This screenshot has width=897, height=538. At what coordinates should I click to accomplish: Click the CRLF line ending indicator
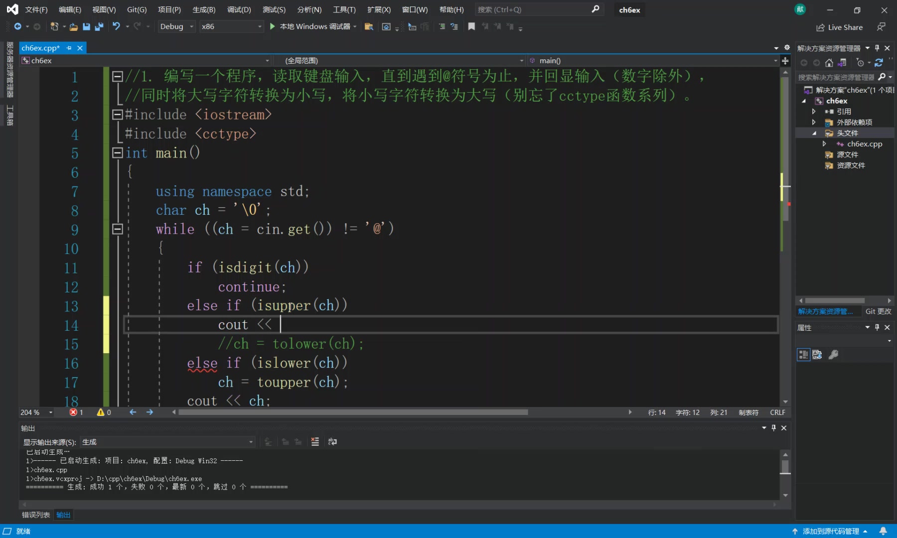point(777,412)
